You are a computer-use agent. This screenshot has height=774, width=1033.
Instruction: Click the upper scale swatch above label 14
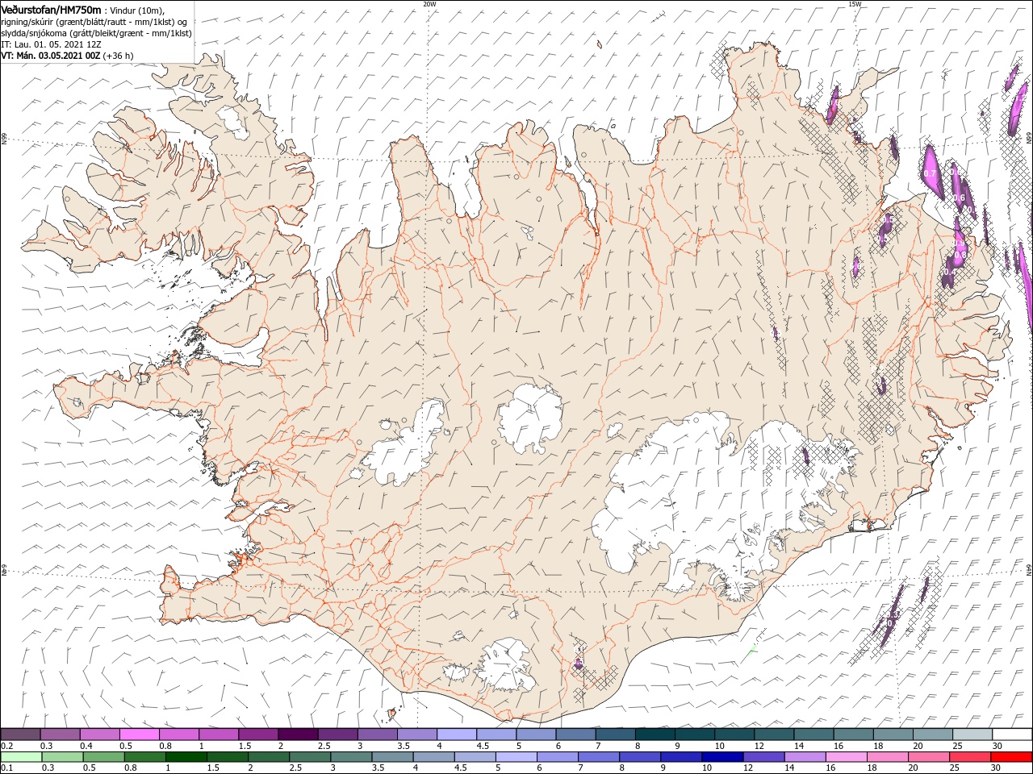pyautogui.click(x=813, y=734)
